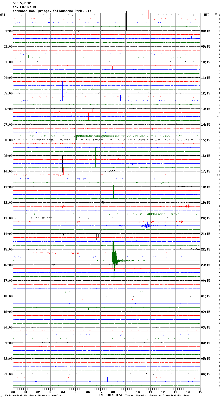Click the 'UTC' column header
Viewport: 221px width, 399px height.
pyautogui.click(x=207, y=15)
